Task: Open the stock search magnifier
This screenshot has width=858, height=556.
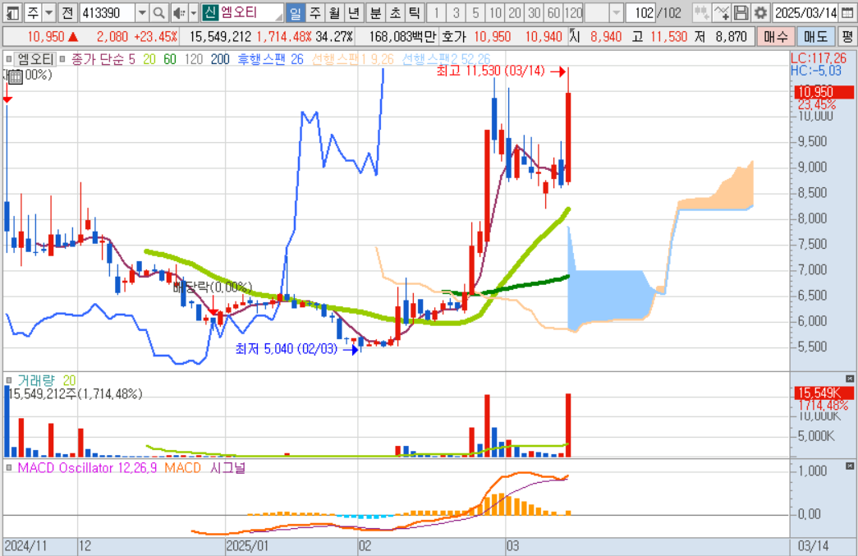Action: [158, 12]
